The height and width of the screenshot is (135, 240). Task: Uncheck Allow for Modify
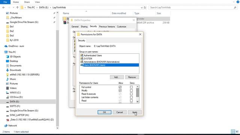click(x=120, y=90)
